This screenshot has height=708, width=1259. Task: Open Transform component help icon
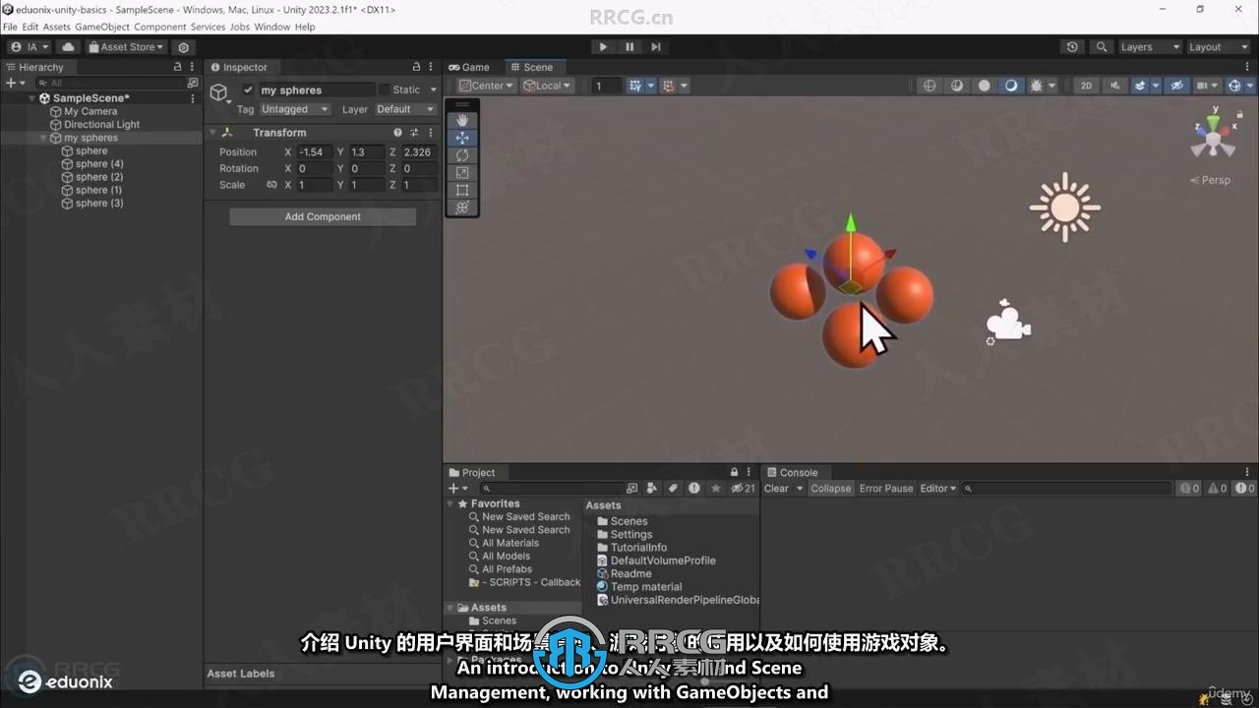398,133
